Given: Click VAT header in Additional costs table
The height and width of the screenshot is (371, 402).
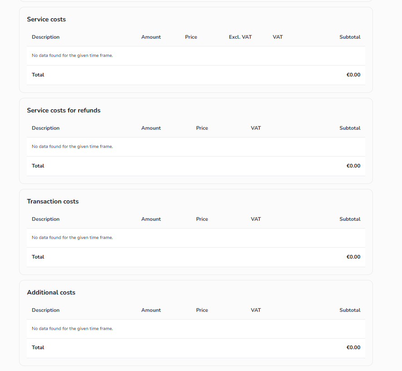Looking at the screenshot, I should click(256, 310).
